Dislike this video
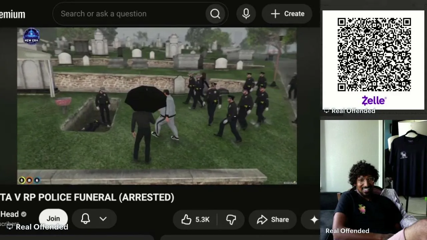The image size is (427, 240). point(231,219)
